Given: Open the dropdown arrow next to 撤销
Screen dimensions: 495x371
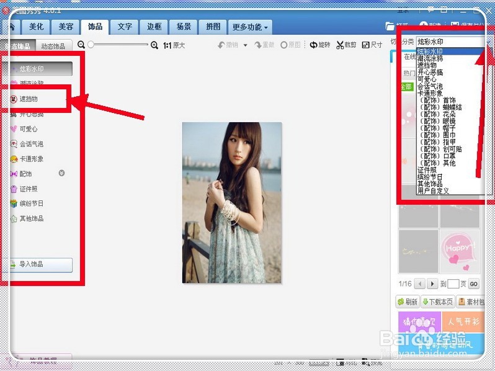Looking at the screenshot, I should click(245, 45).
